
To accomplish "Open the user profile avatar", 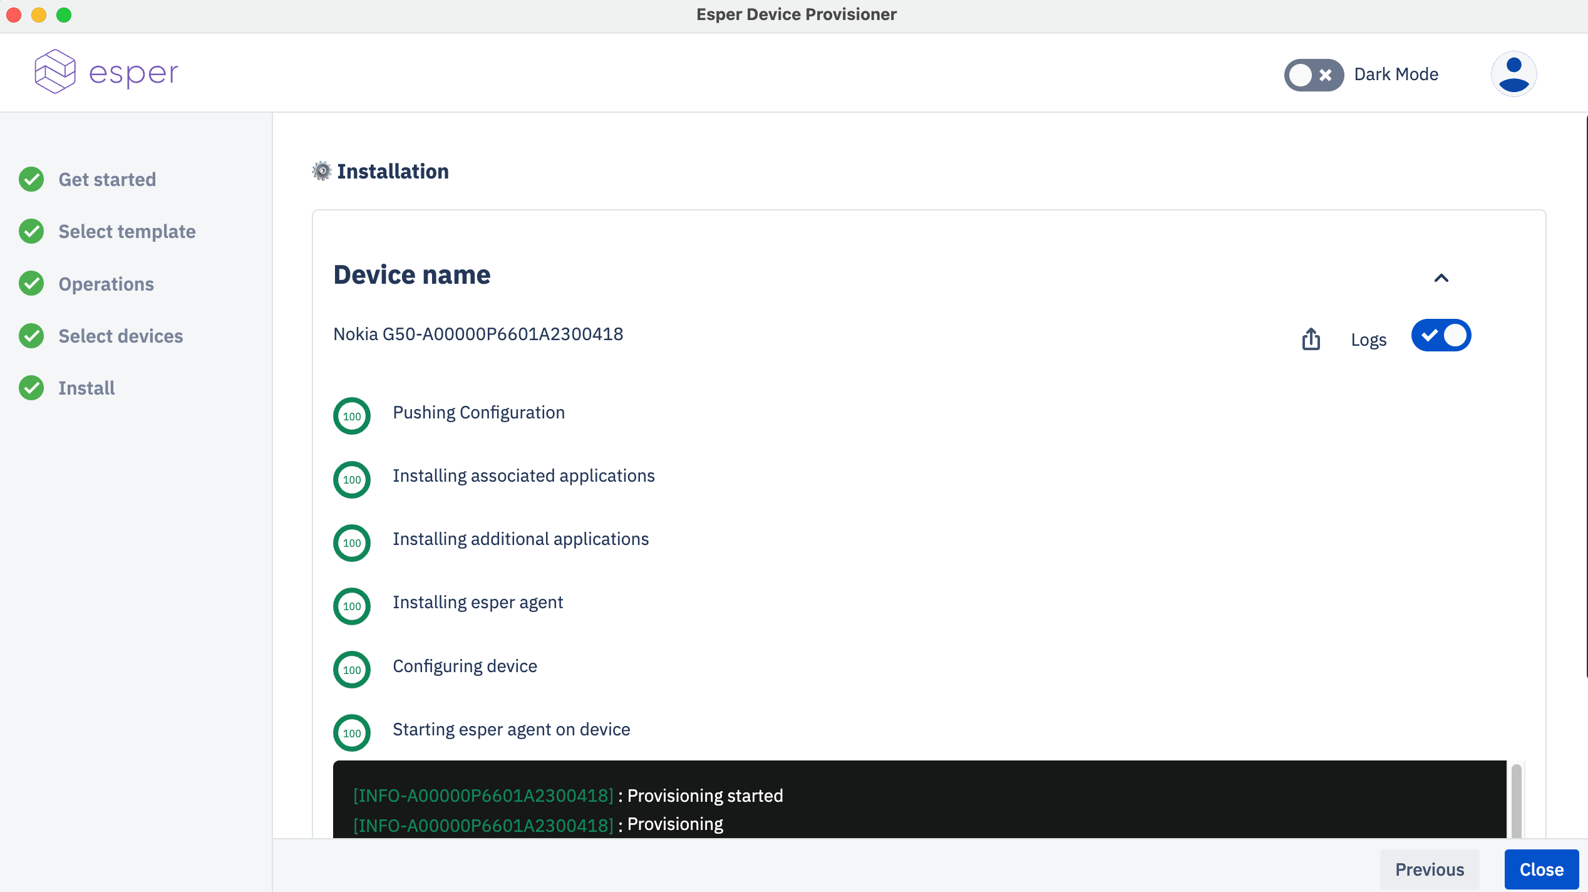I will pos(1513,74).
